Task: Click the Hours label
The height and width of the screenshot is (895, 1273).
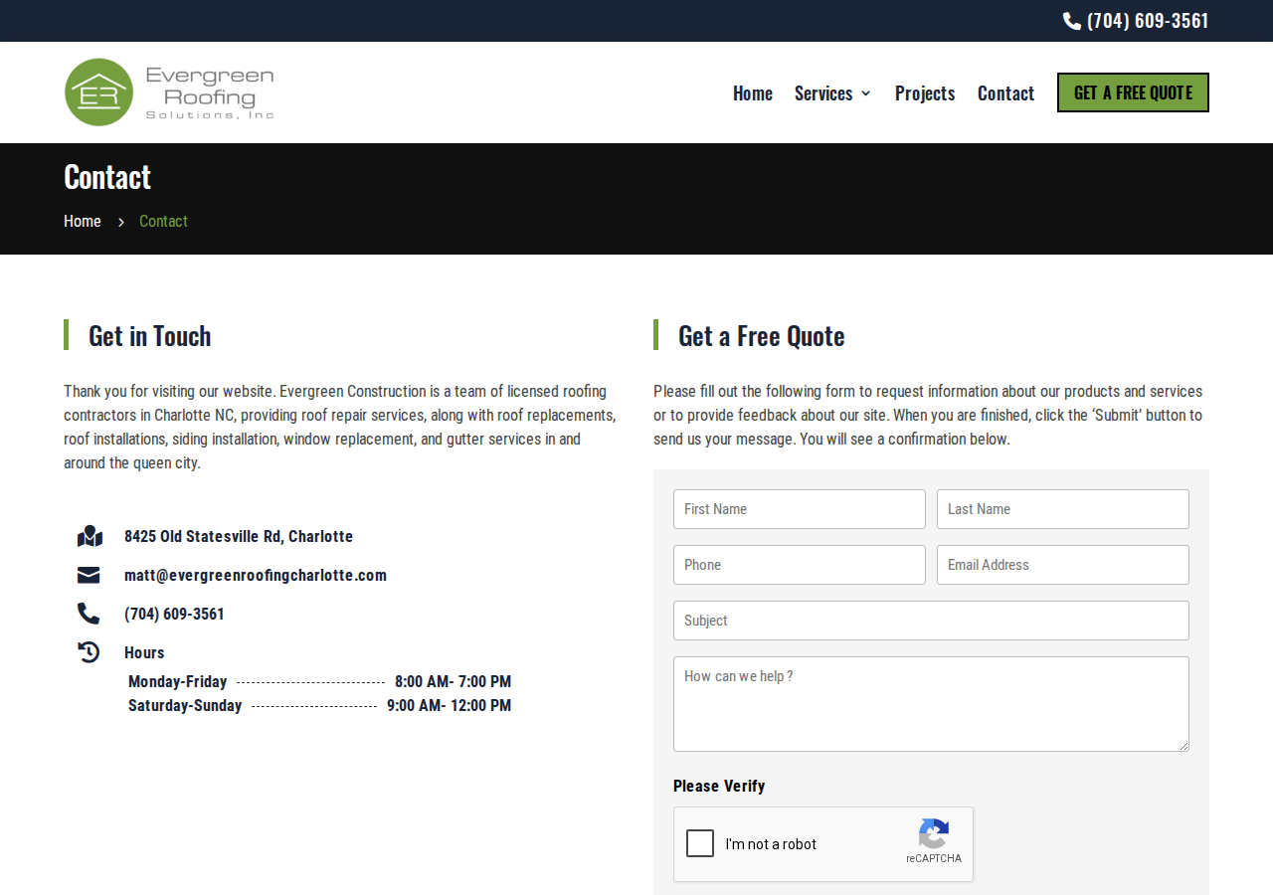Action: (x=144, y=652)
